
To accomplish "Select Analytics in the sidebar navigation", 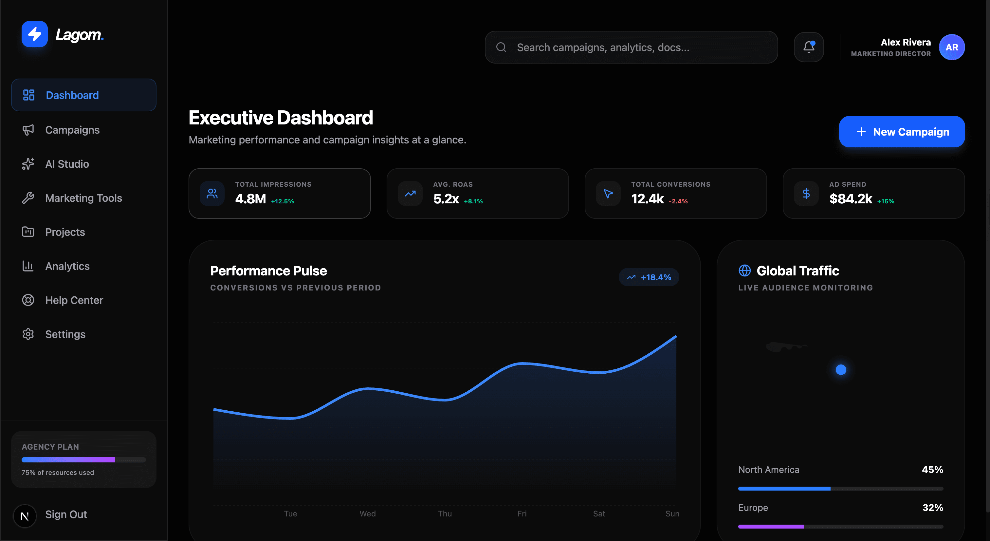I will click(67, 266).
